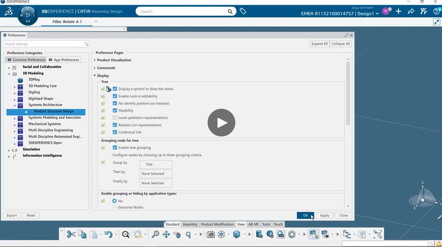The height and width of the screenshot is (247, 442).
Task: Expand the Simulation category
Action: [x=9, y=150]
